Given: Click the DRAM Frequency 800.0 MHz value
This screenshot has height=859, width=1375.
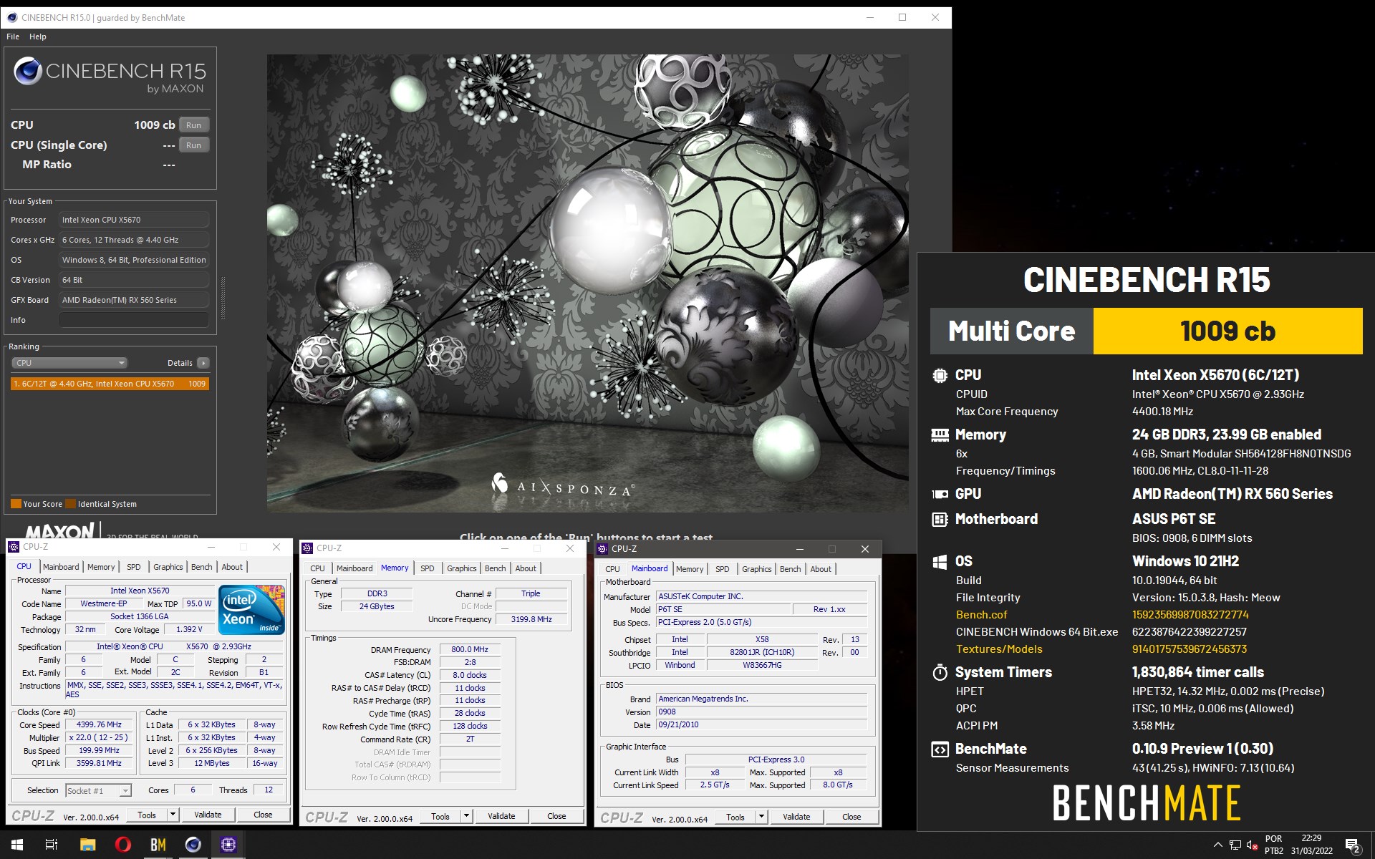Looking at the screenshot, I should [470, 650].
